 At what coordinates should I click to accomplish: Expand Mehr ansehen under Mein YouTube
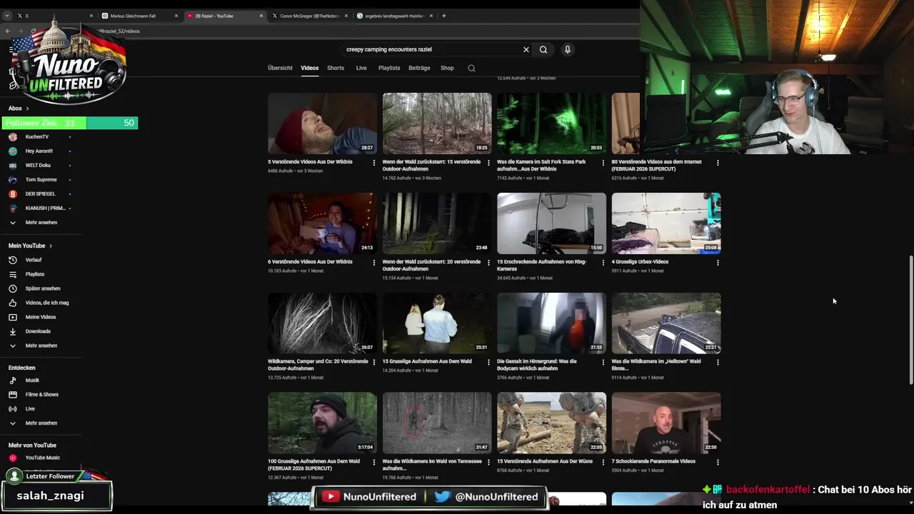(x=42, y=346)
